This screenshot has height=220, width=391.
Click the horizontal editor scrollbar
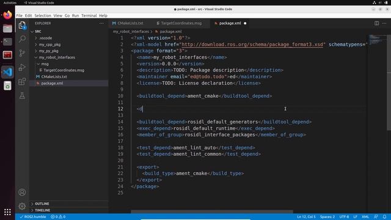tap(212, 211)
